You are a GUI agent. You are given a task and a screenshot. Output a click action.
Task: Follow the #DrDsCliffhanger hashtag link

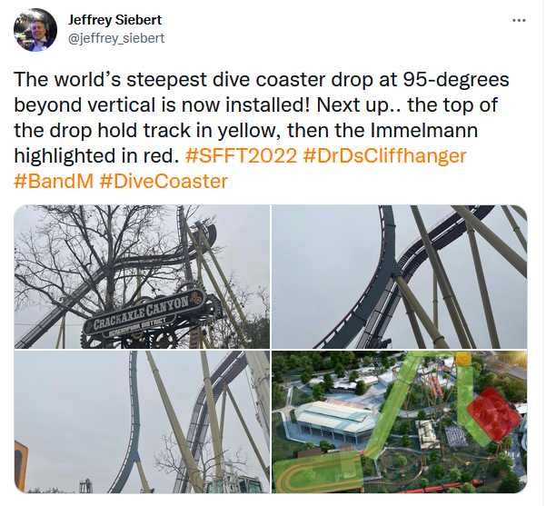[384, 155]
